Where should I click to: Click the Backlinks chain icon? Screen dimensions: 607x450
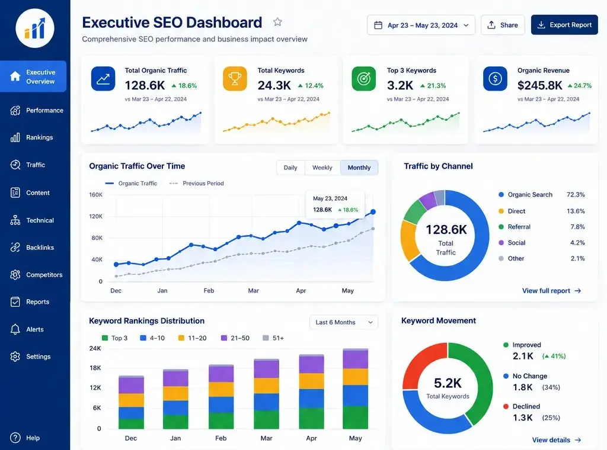coord(15,247)
